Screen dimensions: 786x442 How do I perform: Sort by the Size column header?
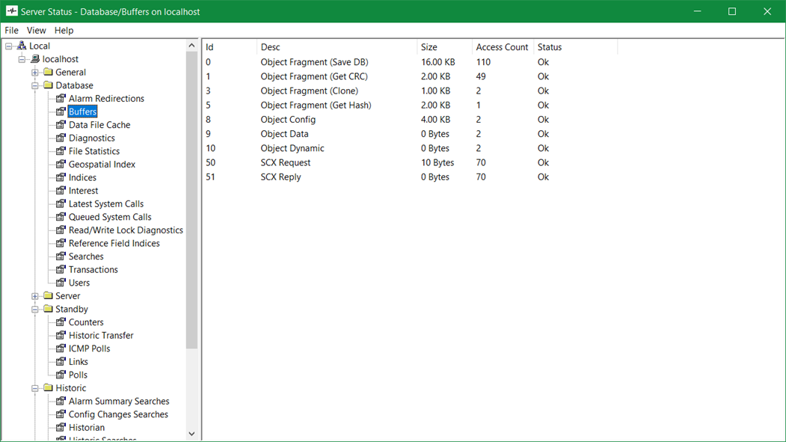[x=429, y=47]
